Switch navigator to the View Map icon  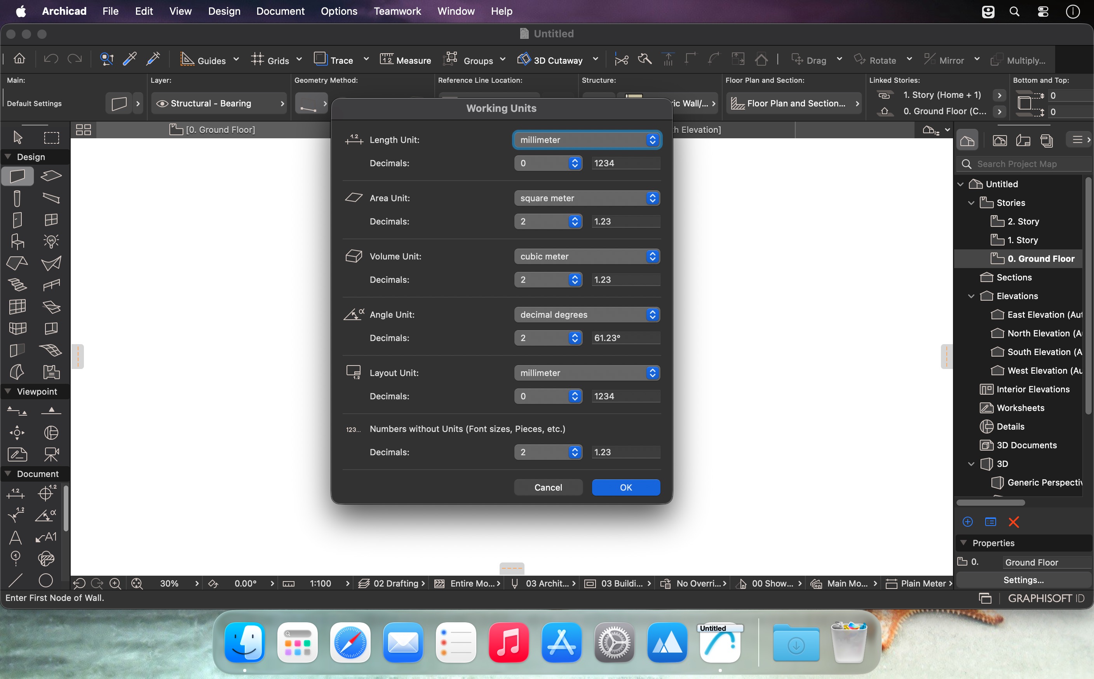1000,141
